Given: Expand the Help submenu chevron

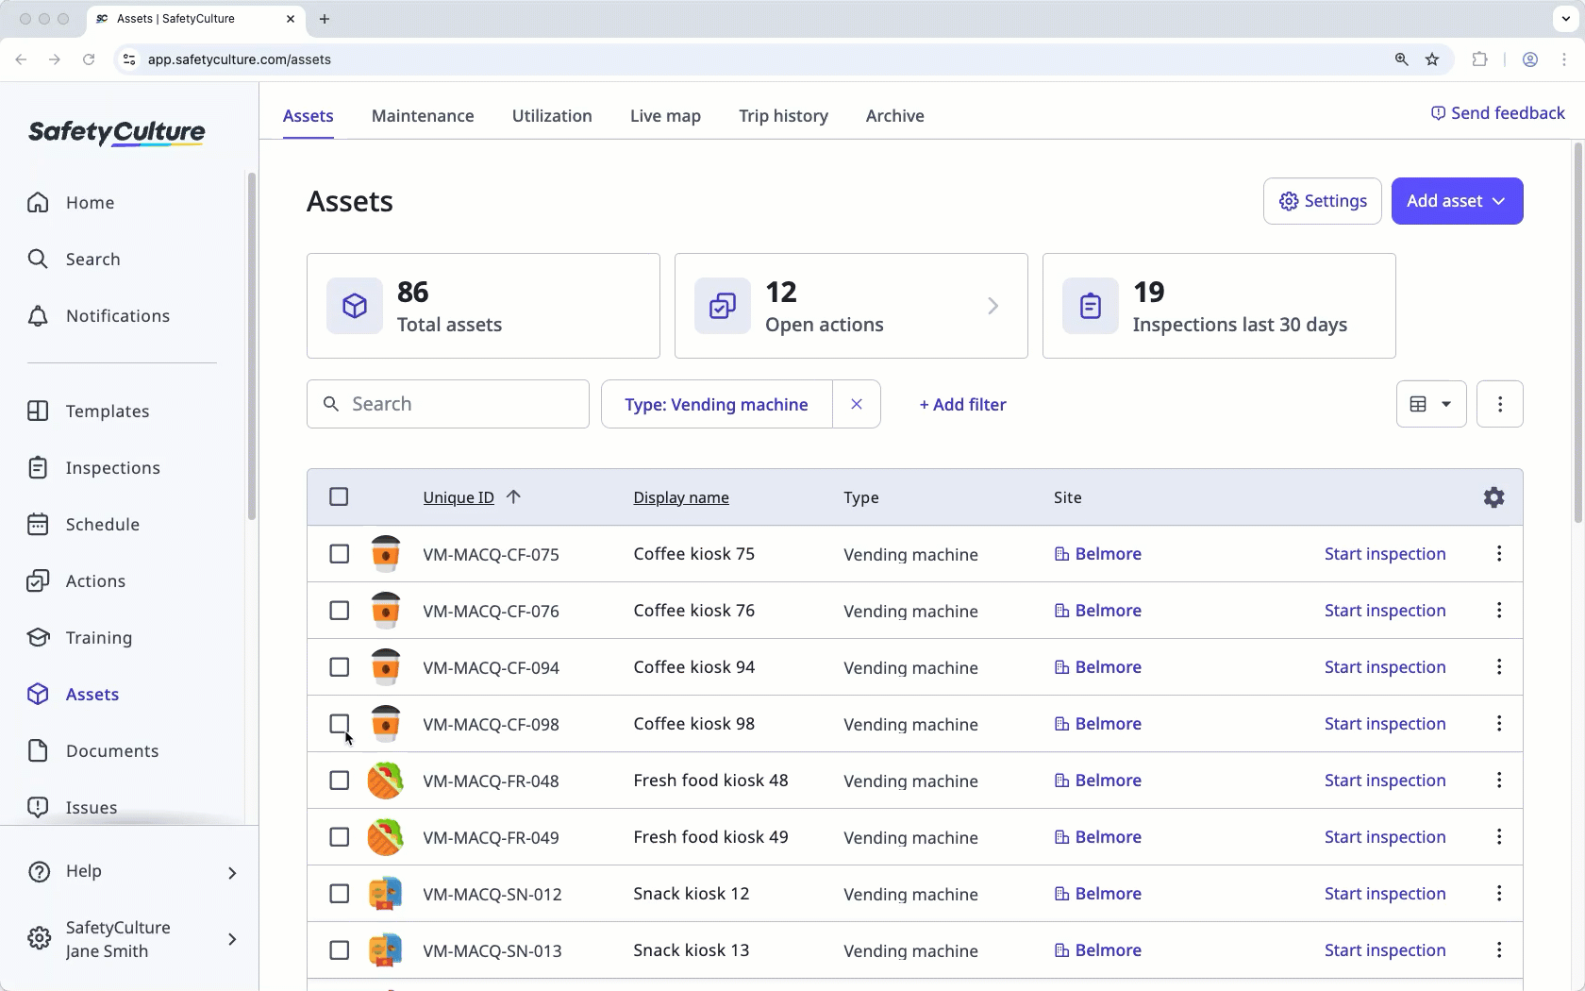Looking at the screenshot, I should (232, 872).
